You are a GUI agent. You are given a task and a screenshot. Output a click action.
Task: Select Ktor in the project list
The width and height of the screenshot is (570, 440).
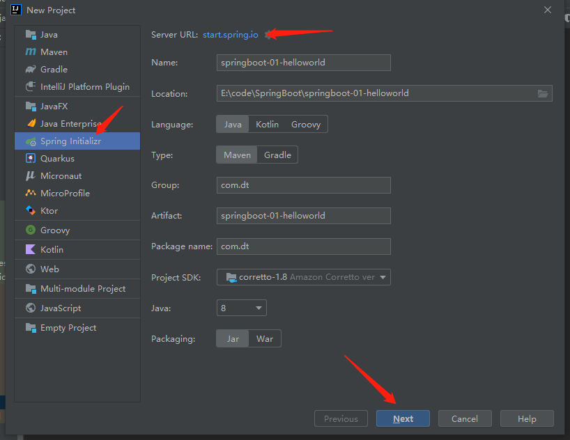(x=77, y=211)
